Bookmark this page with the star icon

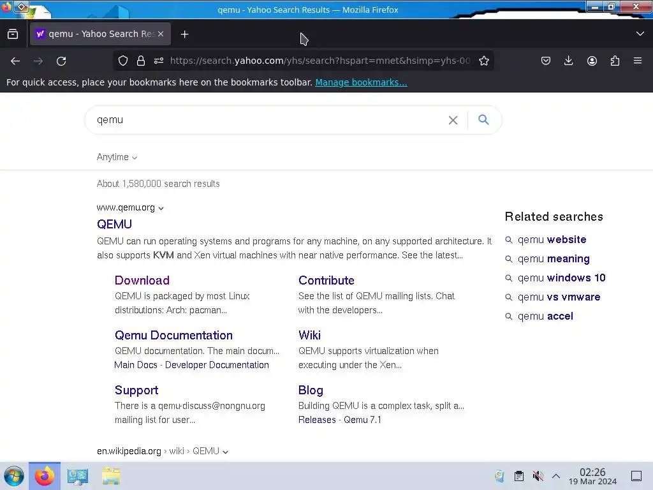pos(483,61)
